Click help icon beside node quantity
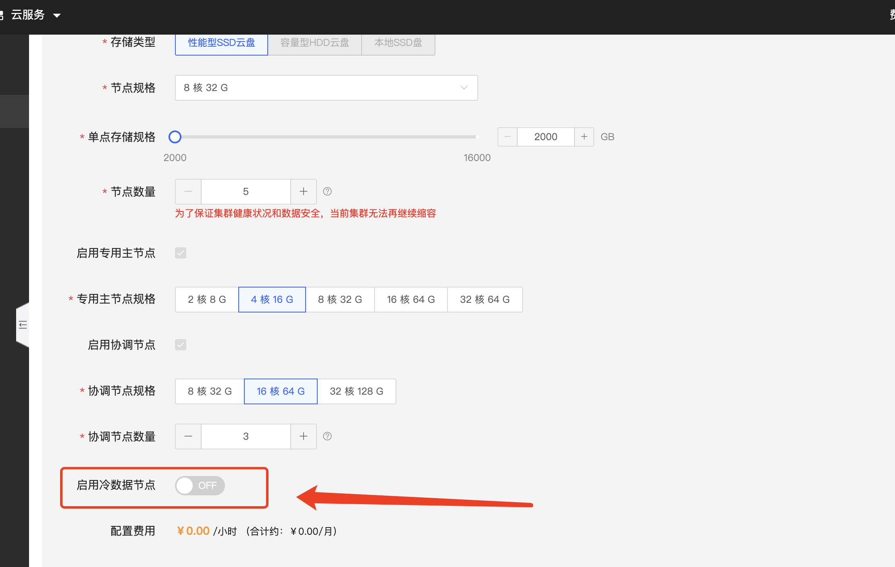This screenshot has height=567, width=895. 327,192
